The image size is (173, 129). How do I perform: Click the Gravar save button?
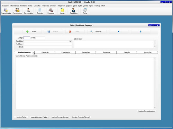54,32
